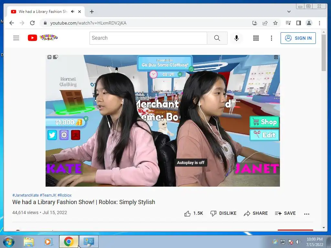Open the #JanetandKate hashtag link
The height and width of the screenshot is (248, 331).
click(x=26, y=195)
